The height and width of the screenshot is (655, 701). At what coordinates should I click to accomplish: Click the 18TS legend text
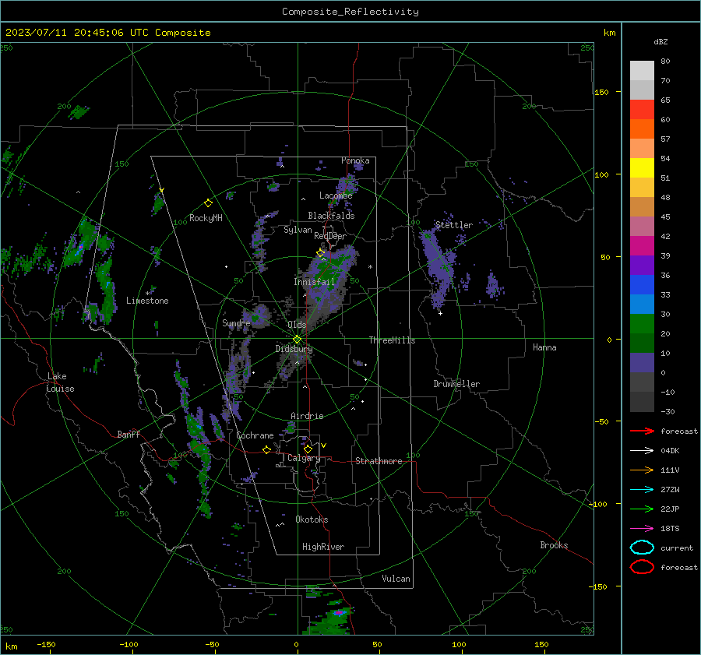pyautogui.click(x=670, y=529)
